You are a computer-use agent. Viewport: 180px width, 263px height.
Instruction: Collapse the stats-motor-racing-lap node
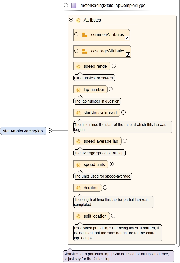click(50, 131)
